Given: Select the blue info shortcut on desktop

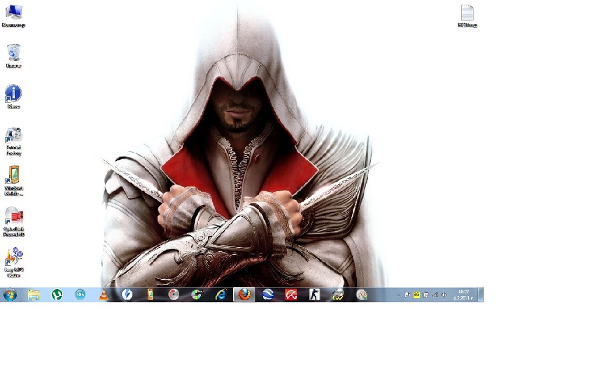Looking at the screenshot, I should click(13, 94).
